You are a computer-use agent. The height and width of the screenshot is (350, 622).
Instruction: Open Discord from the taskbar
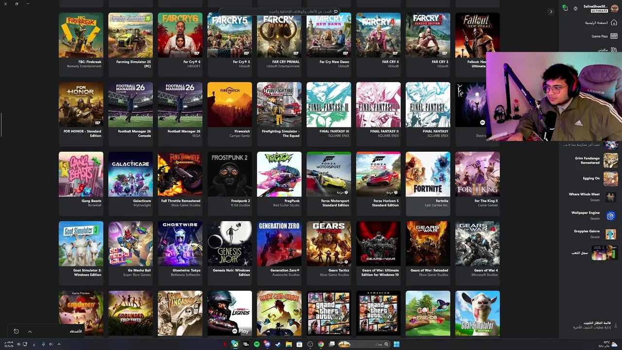pos(267,344)
